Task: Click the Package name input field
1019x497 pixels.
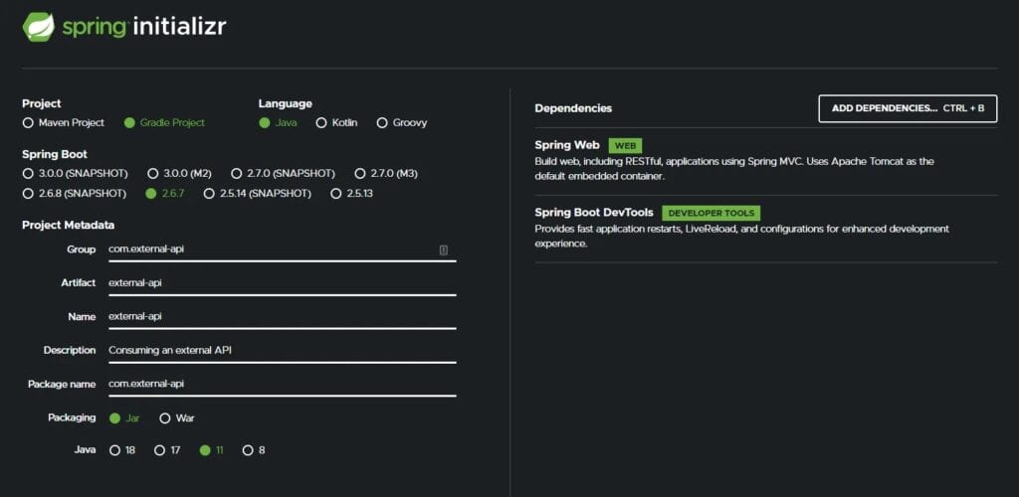Action: (282, 384)
